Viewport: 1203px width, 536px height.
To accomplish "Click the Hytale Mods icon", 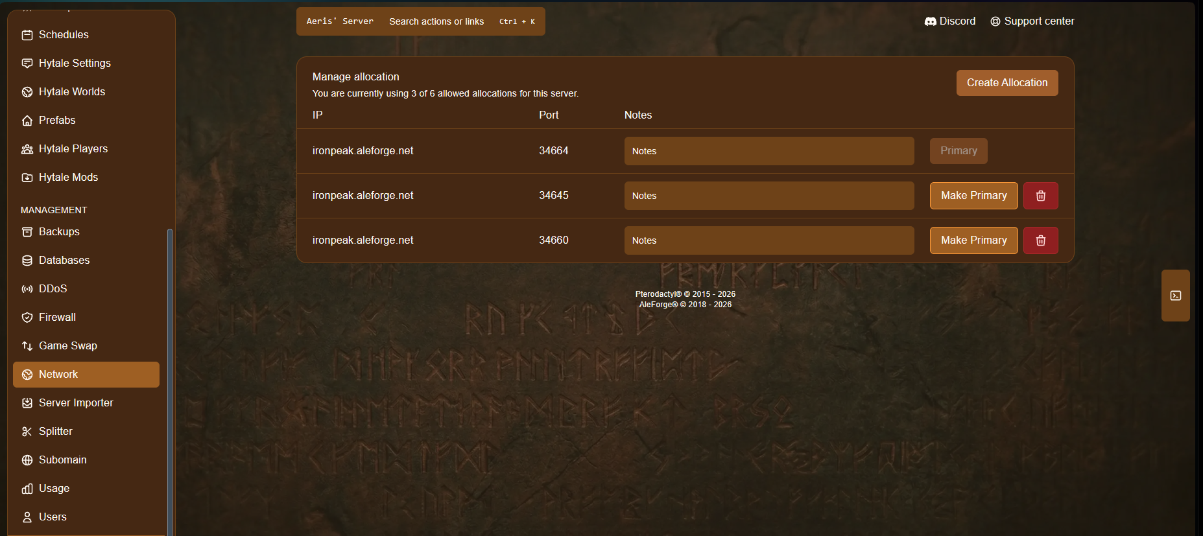I will [x=27, y=178].
